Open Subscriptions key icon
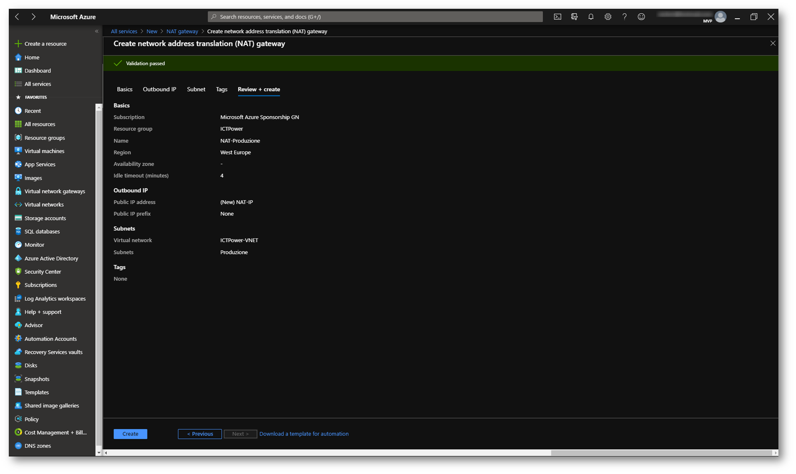 (18, 285)
